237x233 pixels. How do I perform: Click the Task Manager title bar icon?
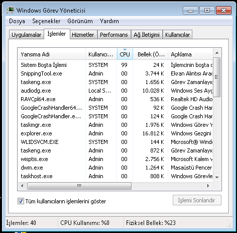coord(11,11)
